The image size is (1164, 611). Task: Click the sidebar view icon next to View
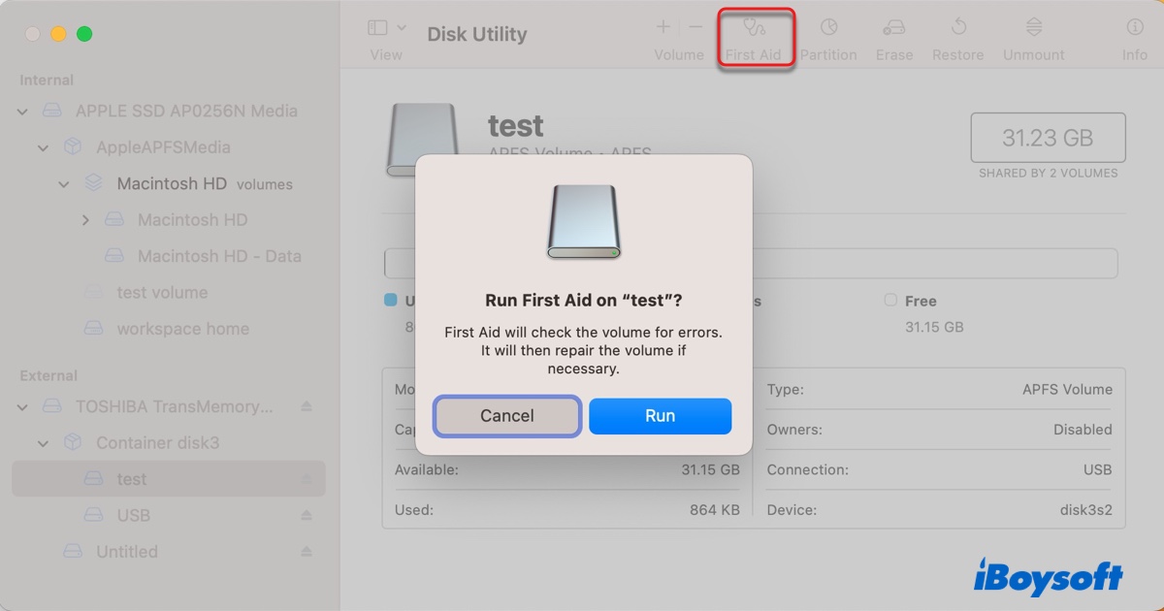pos(377,27)
